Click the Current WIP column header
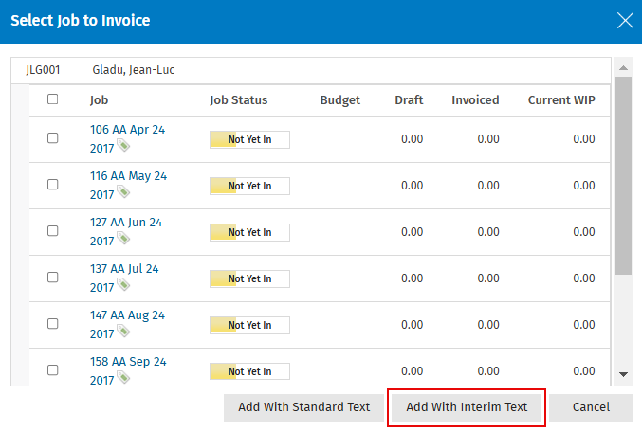The image size is (642, 431). [x=561, y=100]
